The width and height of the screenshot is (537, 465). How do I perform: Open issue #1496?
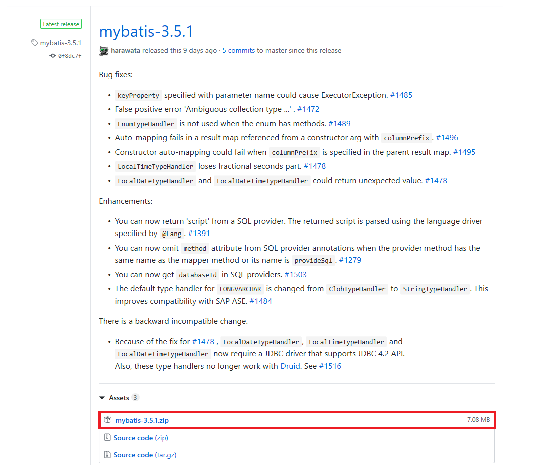447,138
